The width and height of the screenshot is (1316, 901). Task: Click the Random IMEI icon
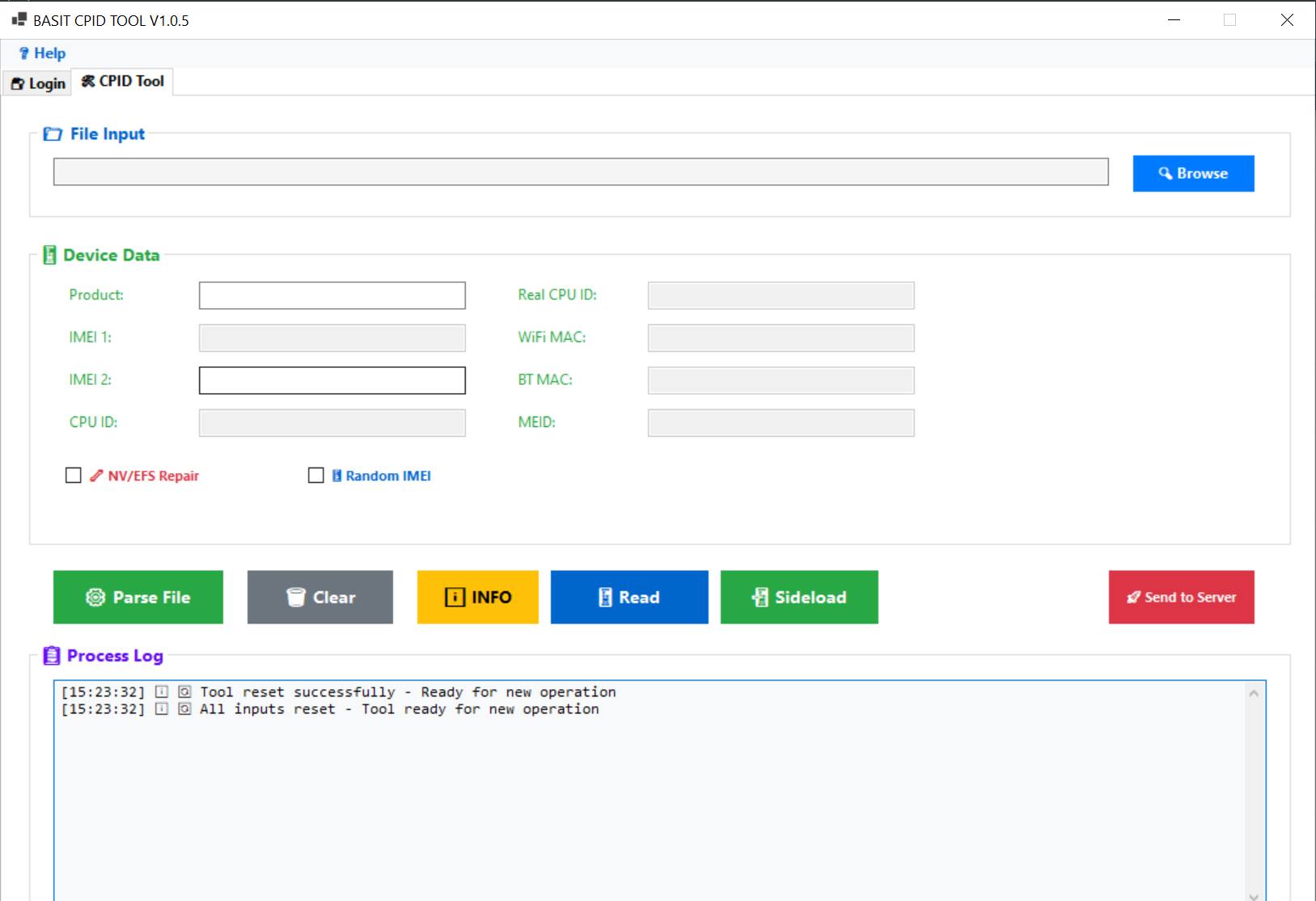[x=336, y=476]
